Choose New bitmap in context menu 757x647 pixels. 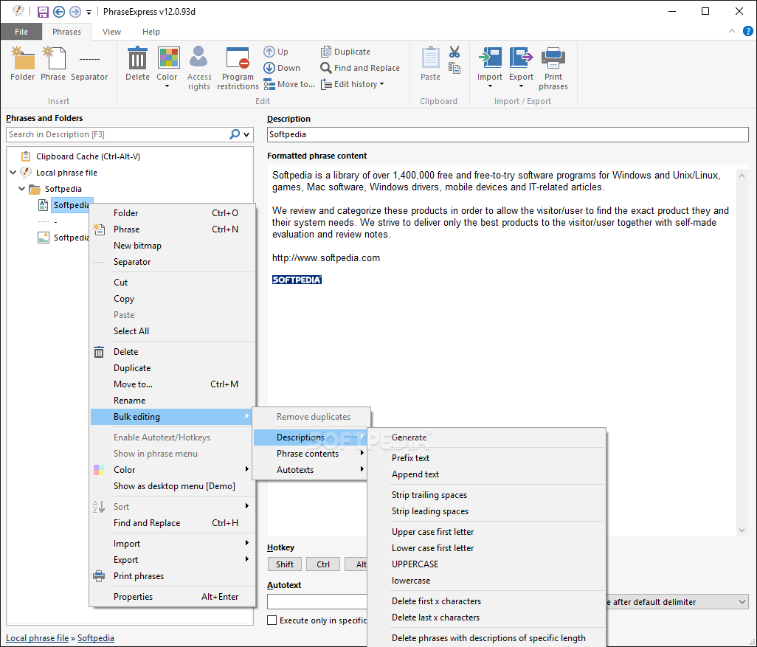173,245
